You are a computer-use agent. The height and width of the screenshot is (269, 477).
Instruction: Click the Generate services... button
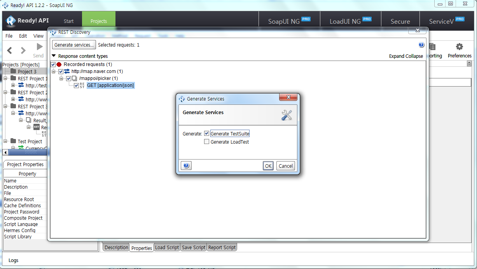pos(74,45)
